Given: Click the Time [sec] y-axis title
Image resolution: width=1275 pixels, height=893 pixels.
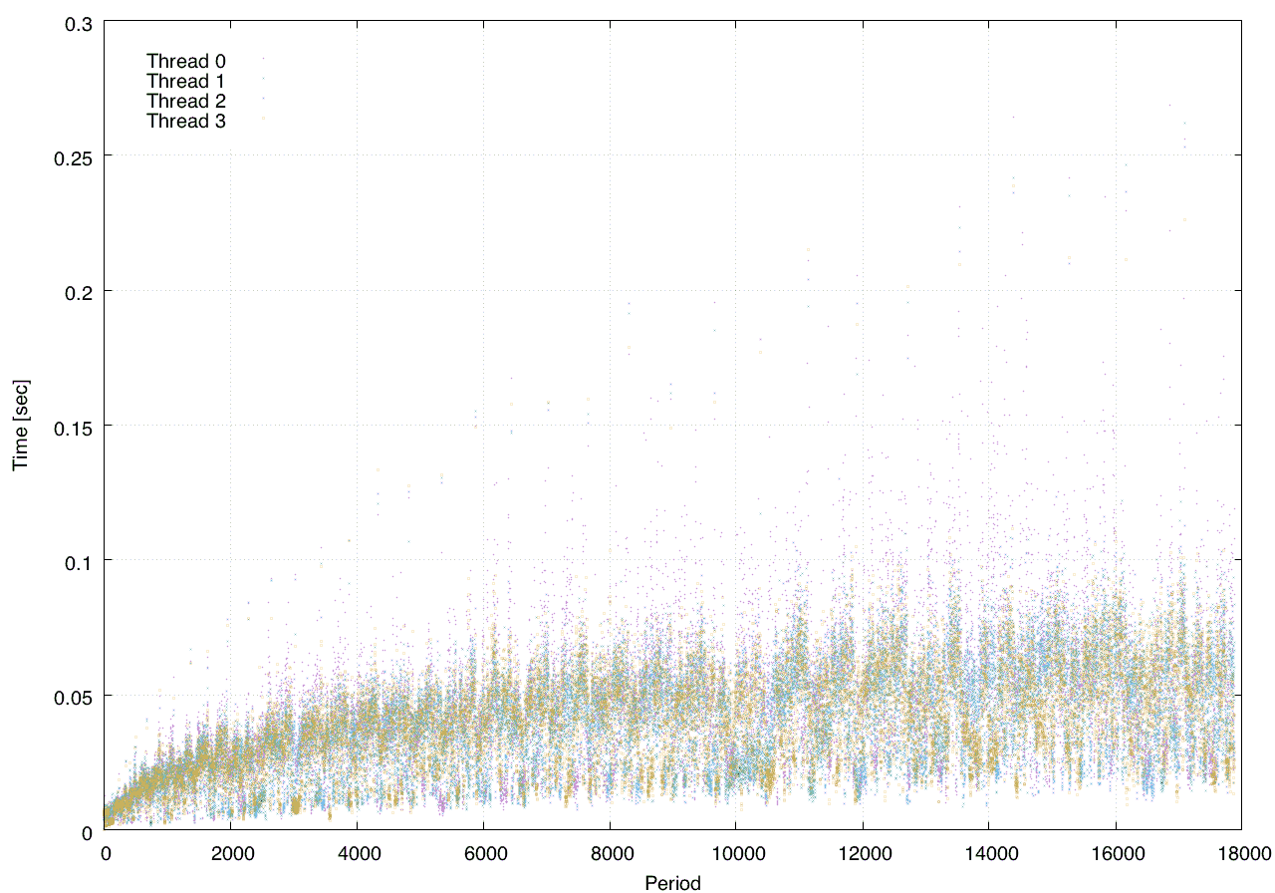Looking at the screenshot, I should (20, 426).
